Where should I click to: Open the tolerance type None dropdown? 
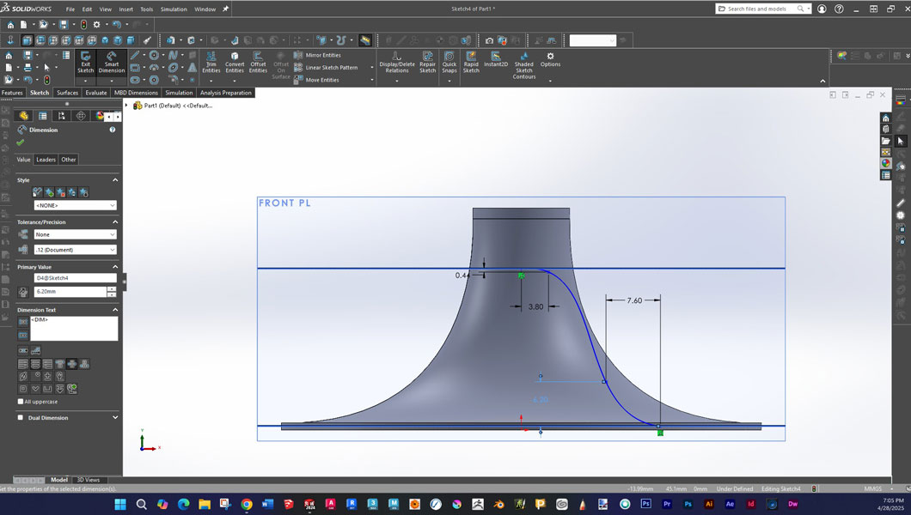click(x=75, y=234)
